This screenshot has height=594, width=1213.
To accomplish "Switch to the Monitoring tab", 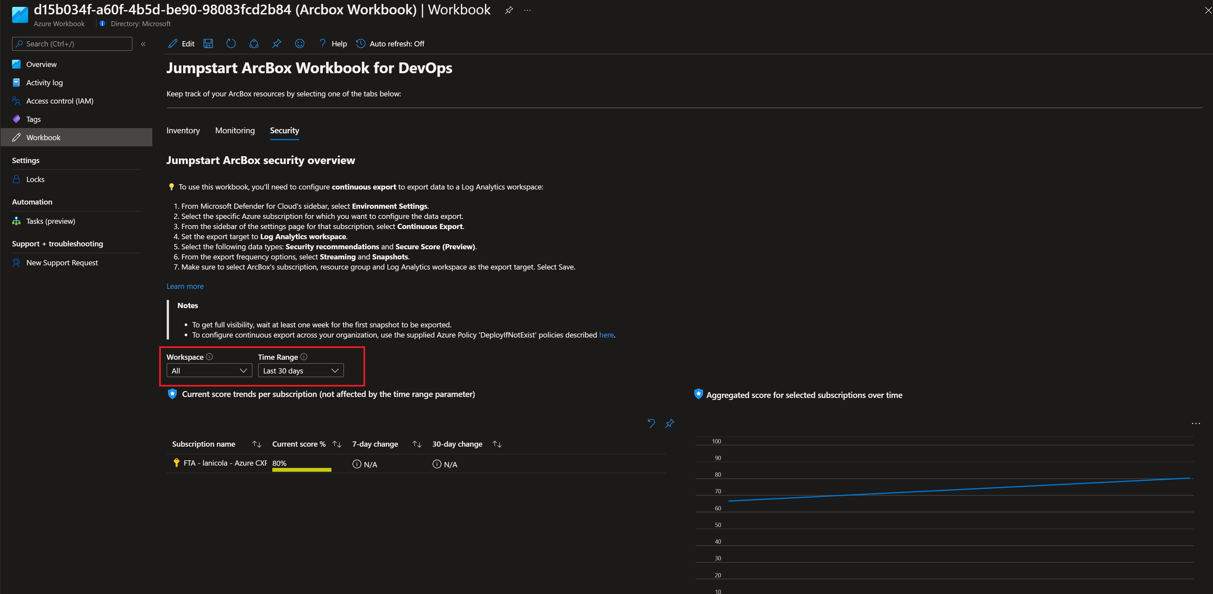I will click(x=235, y=130).
